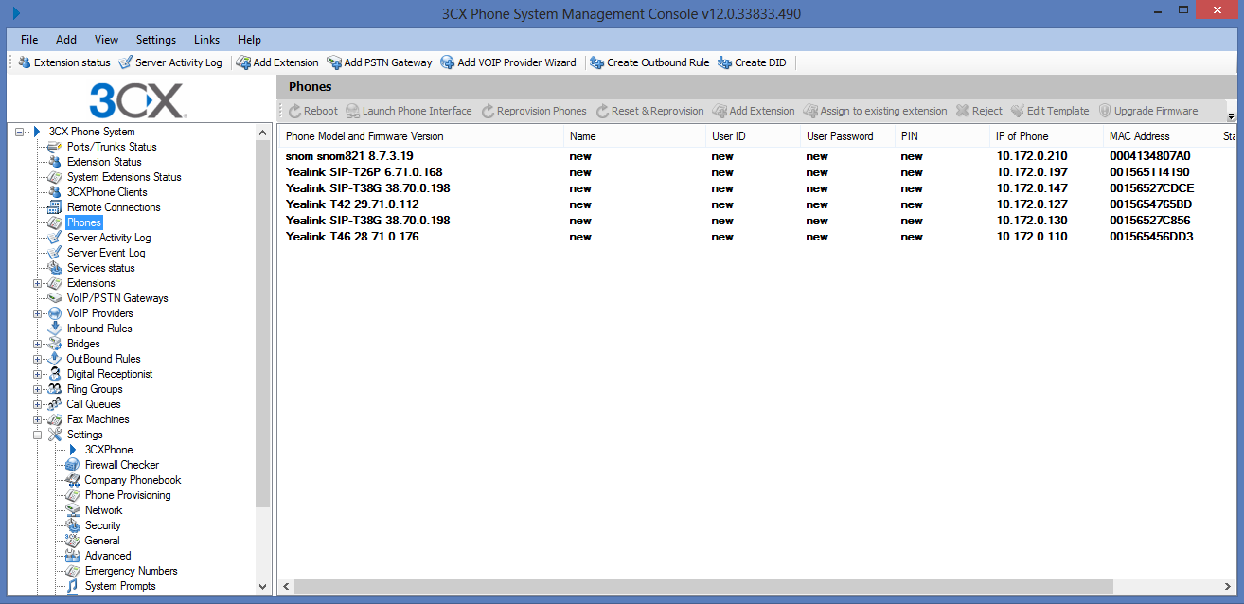Select Extension Status tree node

pos(104,162)
